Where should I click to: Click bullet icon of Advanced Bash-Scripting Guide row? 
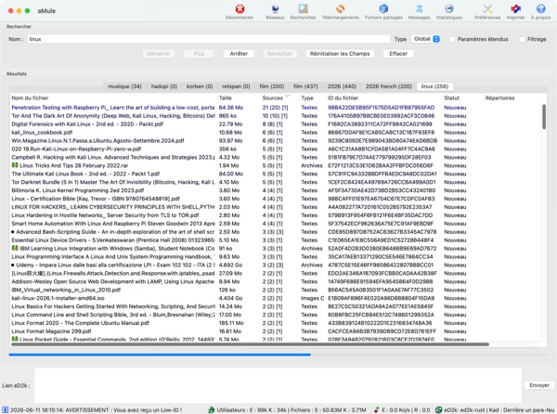[x=13, y=232]
